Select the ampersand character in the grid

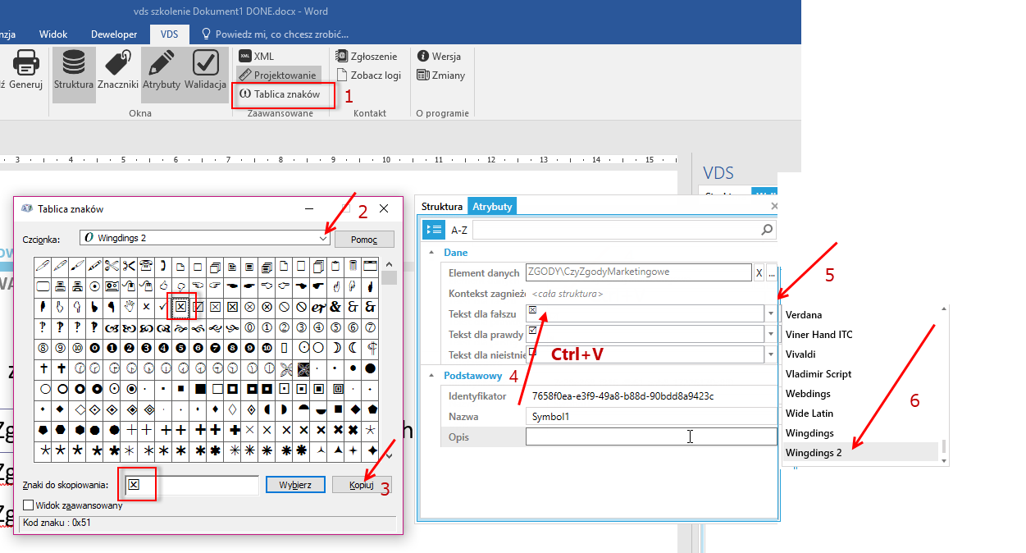coord(335,307)
